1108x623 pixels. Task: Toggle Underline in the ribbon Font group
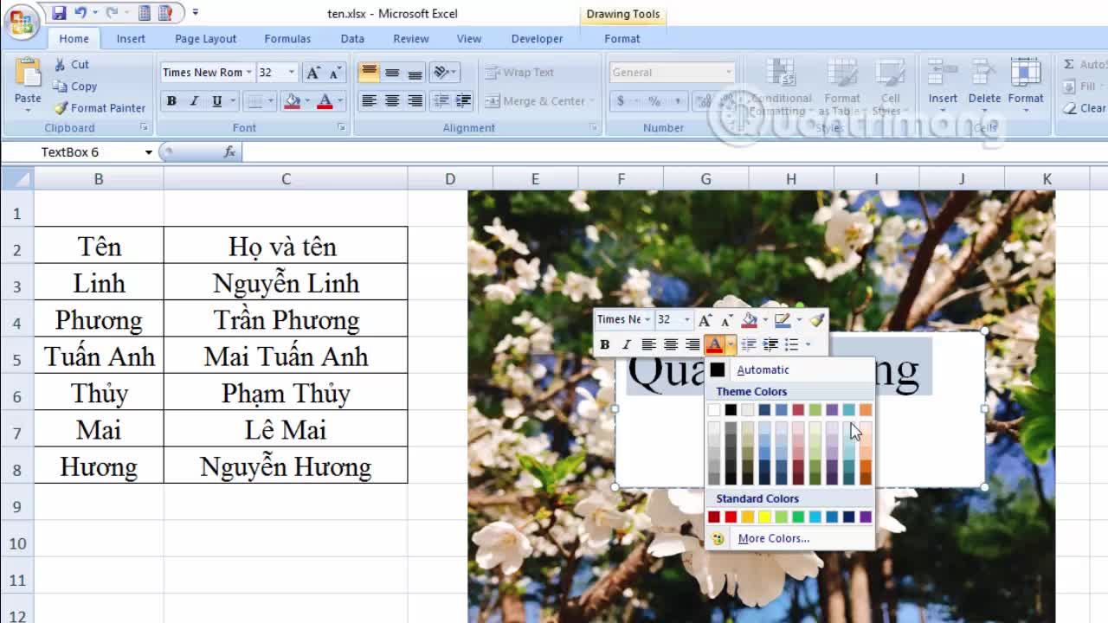coord(216,101)
